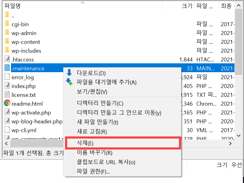This screenshot has height=183, width=244.
Task: Select the .maintenance file name
Action: [28, 69]
